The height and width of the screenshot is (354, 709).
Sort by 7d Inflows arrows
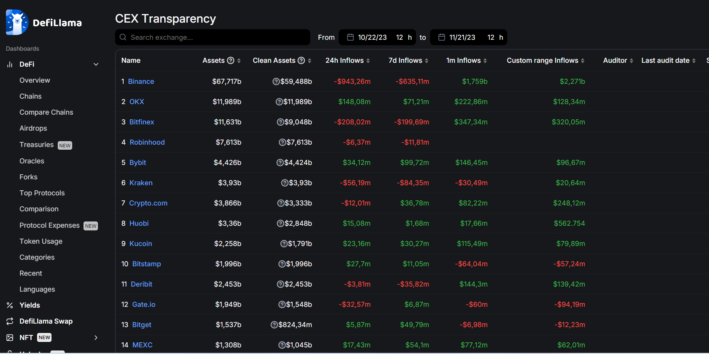(426, 61)
